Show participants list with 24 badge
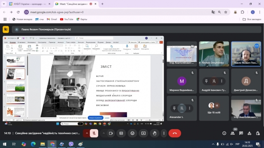This screenshot has height=148, width=264. pyautogui.click(x=233, y=133)
